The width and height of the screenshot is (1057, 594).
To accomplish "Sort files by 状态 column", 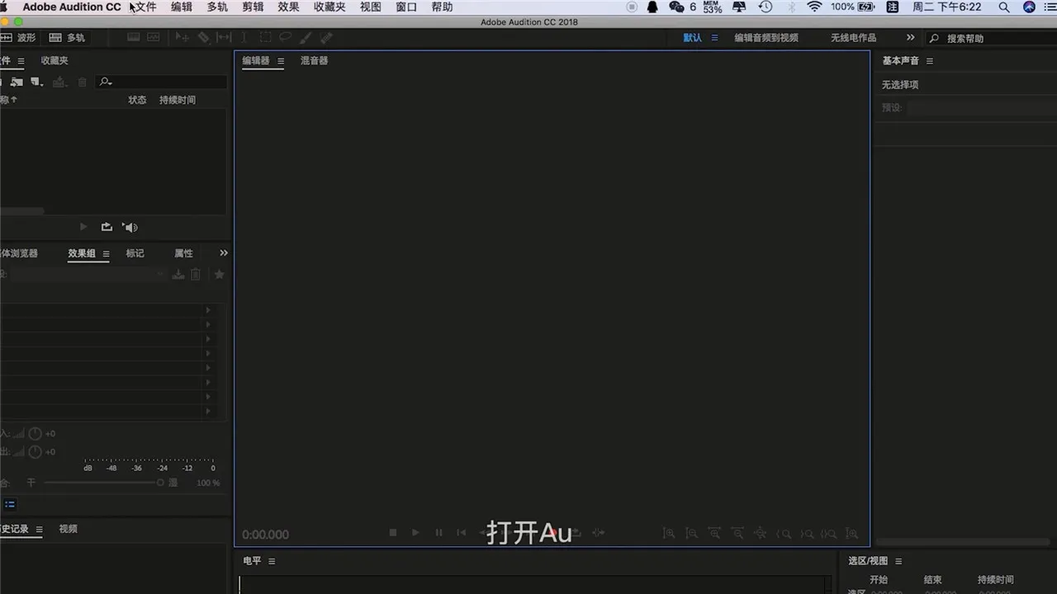I will (x=137, y=100).
